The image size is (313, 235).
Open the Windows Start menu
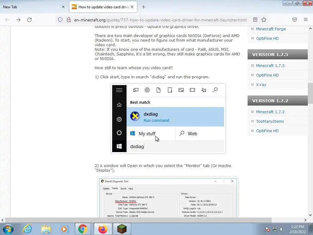[x=8, y=229]
